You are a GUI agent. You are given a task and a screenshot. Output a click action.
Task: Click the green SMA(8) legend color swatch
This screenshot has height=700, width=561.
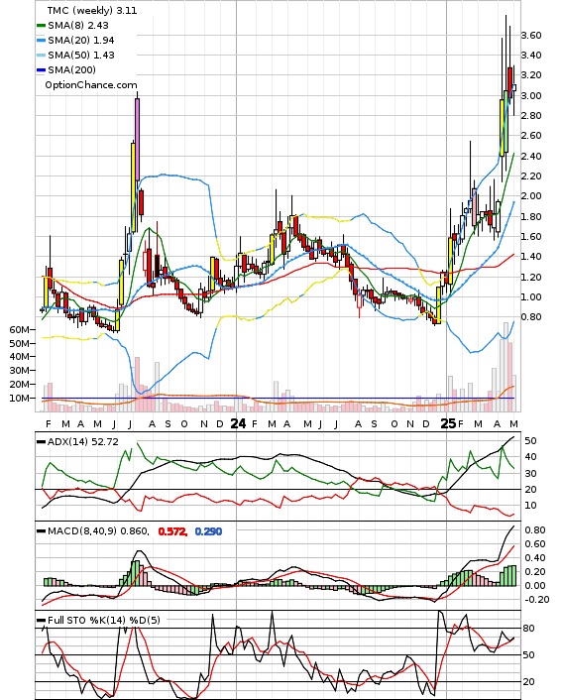point(41,26)
